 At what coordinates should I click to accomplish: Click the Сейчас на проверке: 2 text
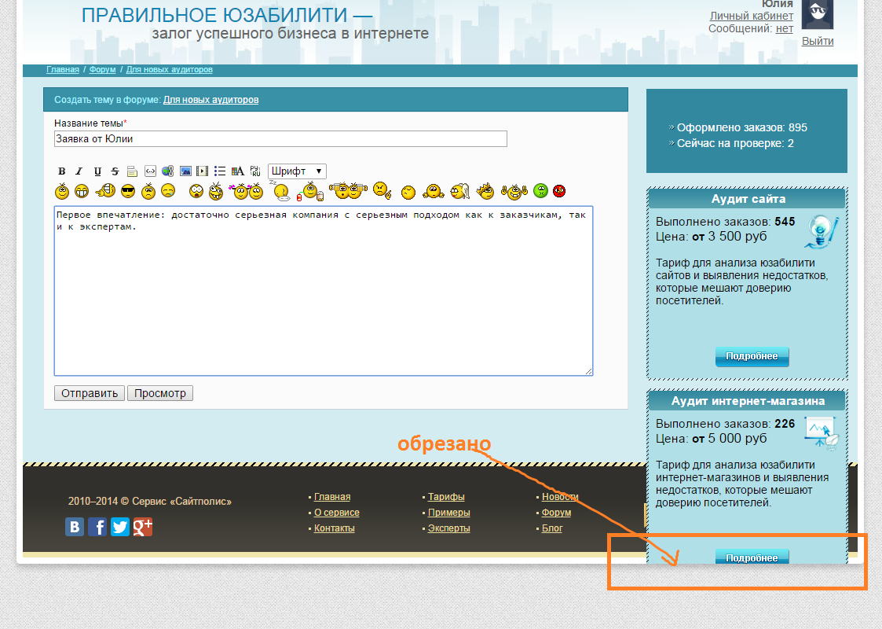[735, 144]
